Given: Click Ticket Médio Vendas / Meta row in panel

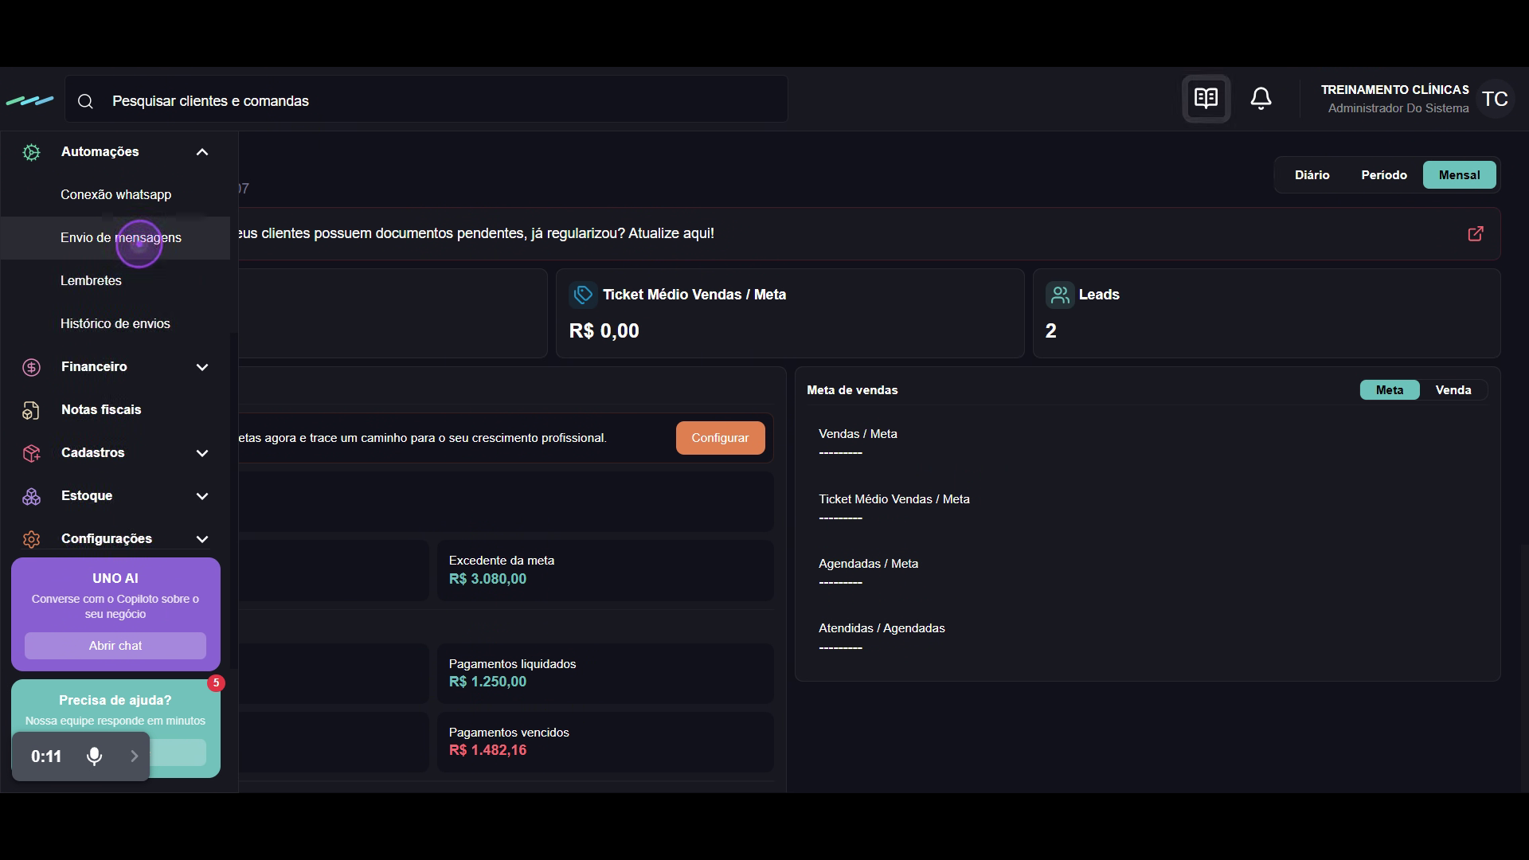Looking at the screenshot, I should [x=894, y=508].
